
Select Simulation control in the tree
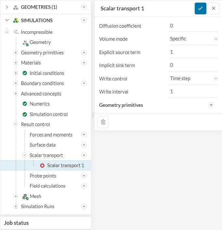48,114
